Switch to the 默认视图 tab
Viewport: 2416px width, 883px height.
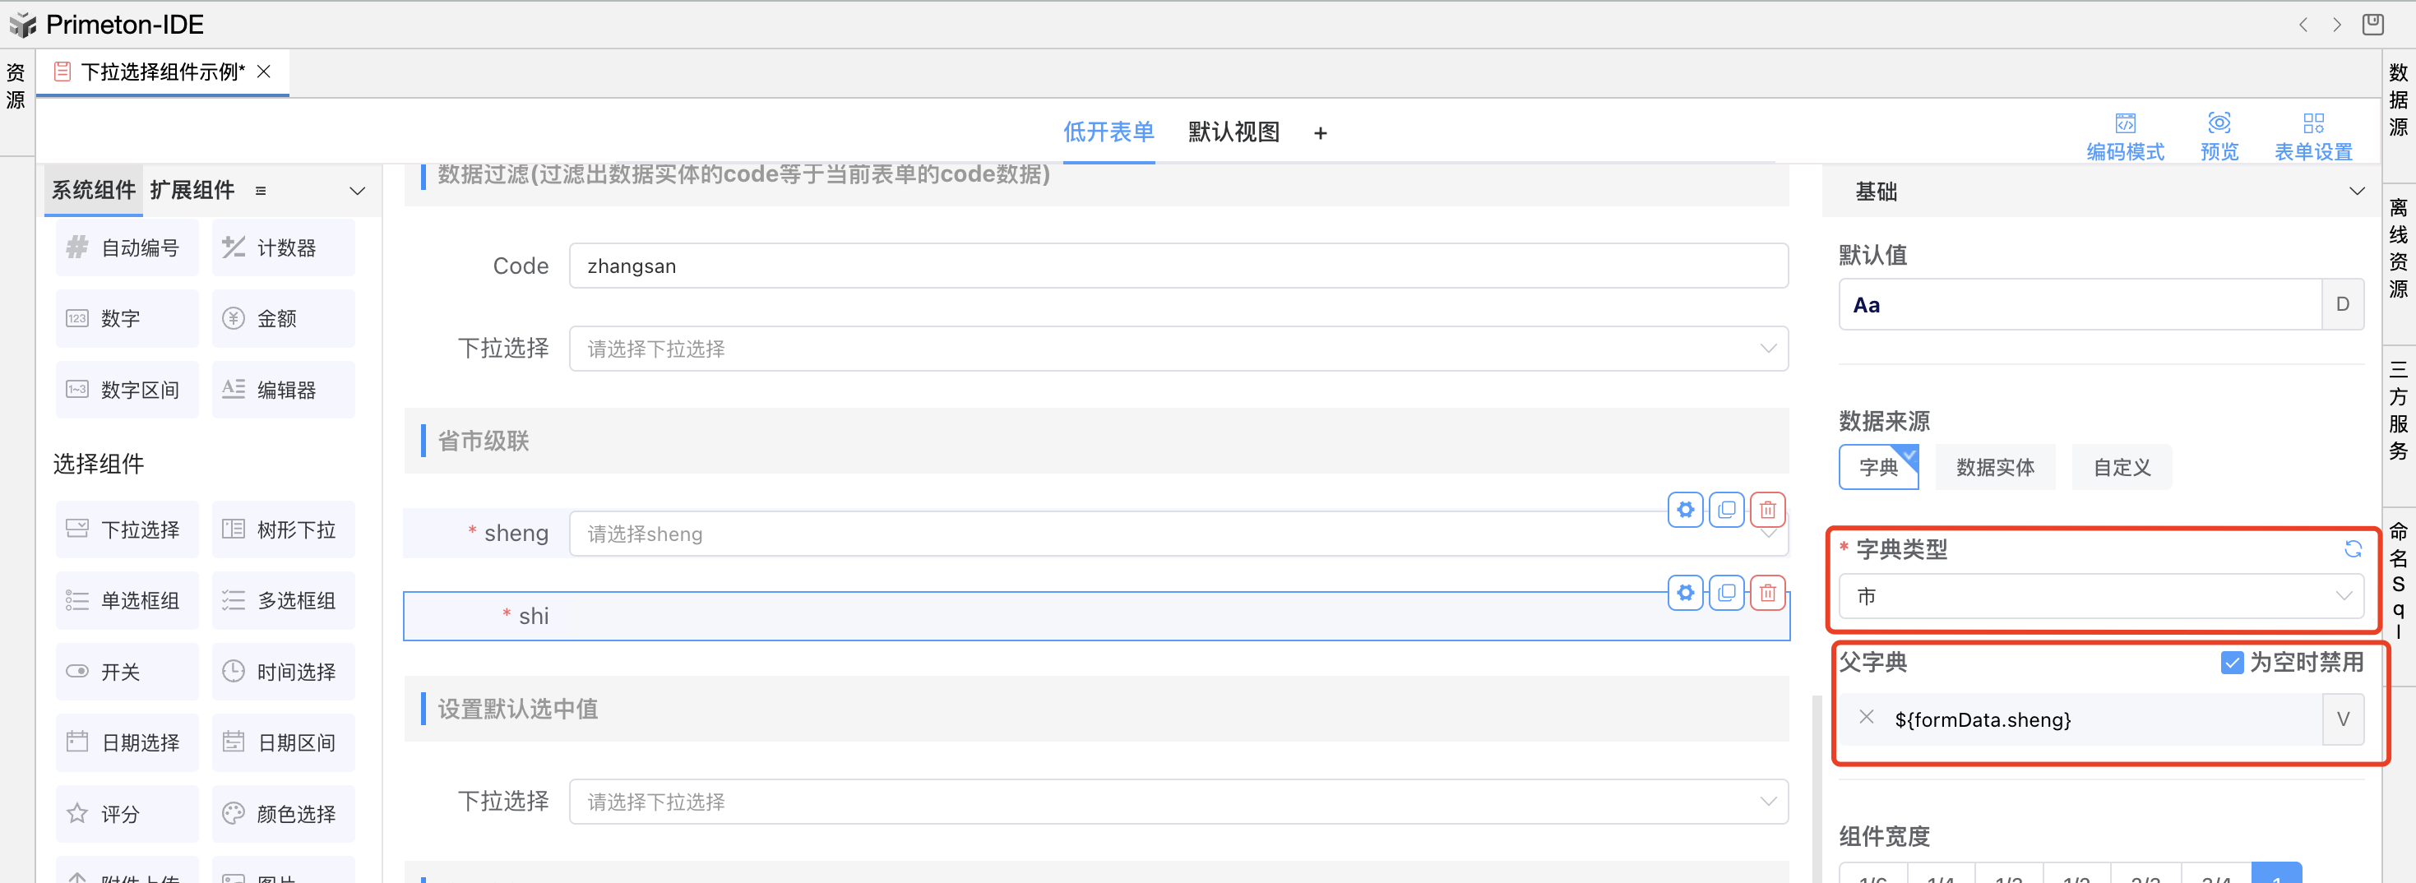(1233, 132)
